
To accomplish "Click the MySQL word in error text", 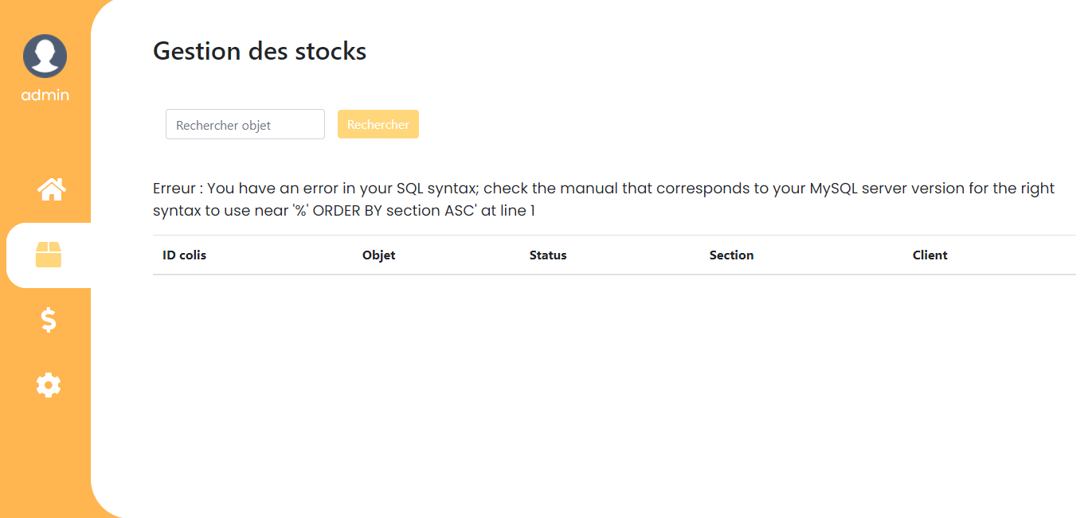I will [833, 189].
